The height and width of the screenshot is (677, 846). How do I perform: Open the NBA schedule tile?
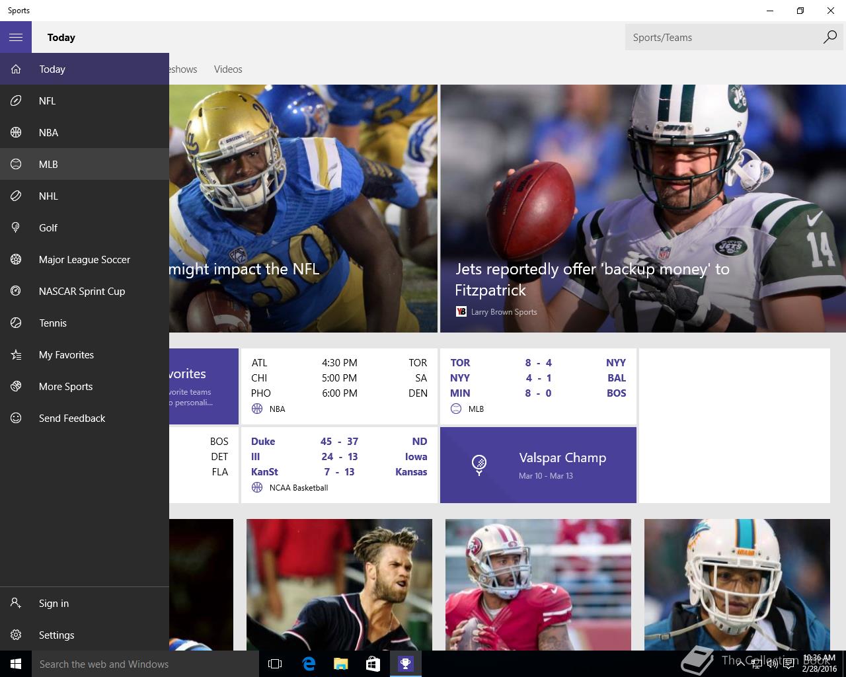click(x=339, y=386)
